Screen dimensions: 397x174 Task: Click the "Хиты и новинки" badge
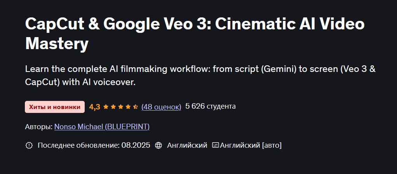[55, 107]
